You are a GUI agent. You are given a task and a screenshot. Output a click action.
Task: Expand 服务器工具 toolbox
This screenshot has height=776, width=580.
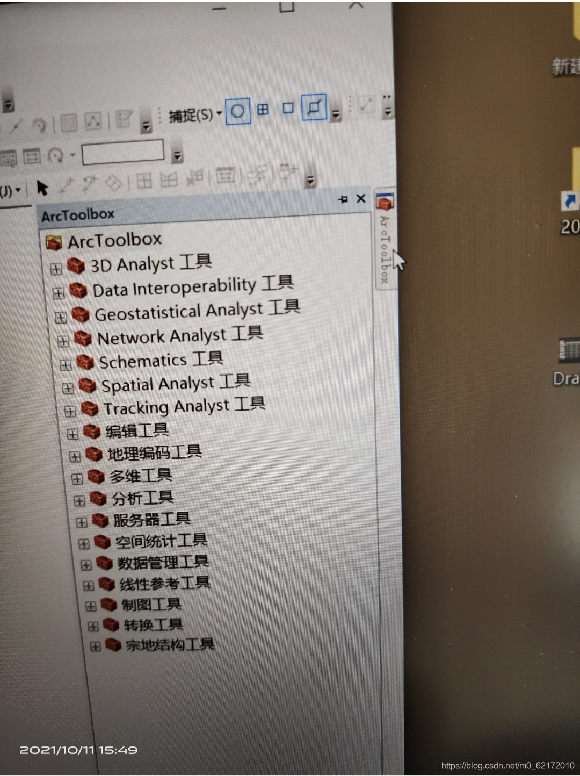point(82,522)
